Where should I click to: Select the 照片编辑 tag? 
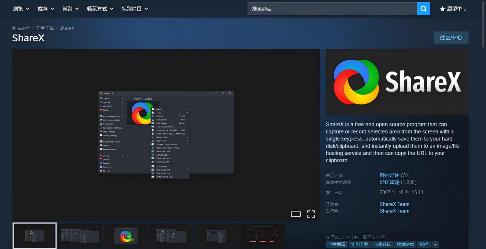[x=336, y=244]
